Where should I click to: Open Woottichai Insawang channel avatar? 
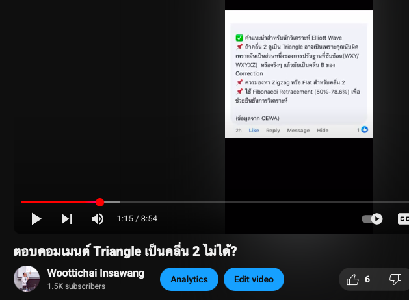point(27,279)
